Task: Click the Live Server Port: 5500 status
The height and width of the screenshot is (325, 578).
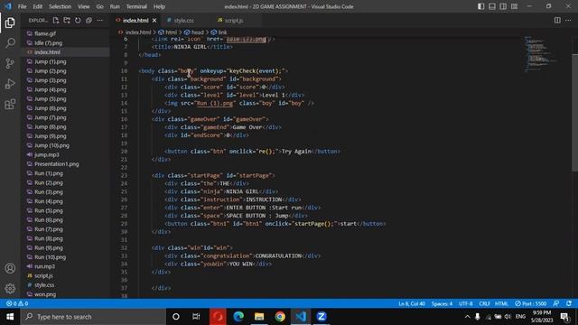Action: [x=531, y=303]
